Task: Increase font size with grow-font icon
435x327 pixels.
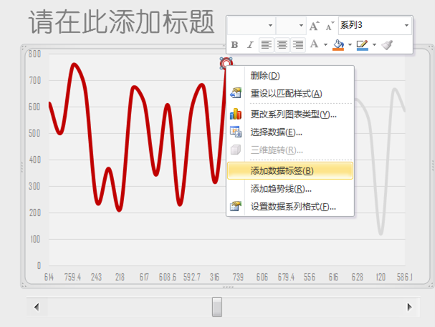Action: pyautogui.click(x=315, y=26)
